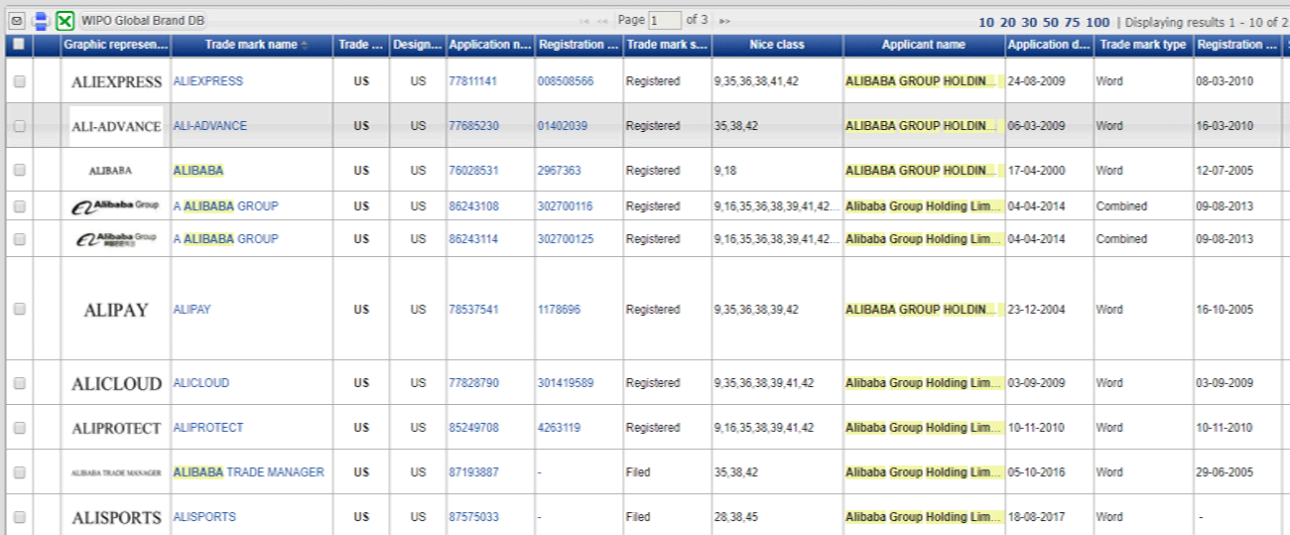Open the WIPO Global Brand DB button
Screen dimensions: 1290x535
click(143, 20)
